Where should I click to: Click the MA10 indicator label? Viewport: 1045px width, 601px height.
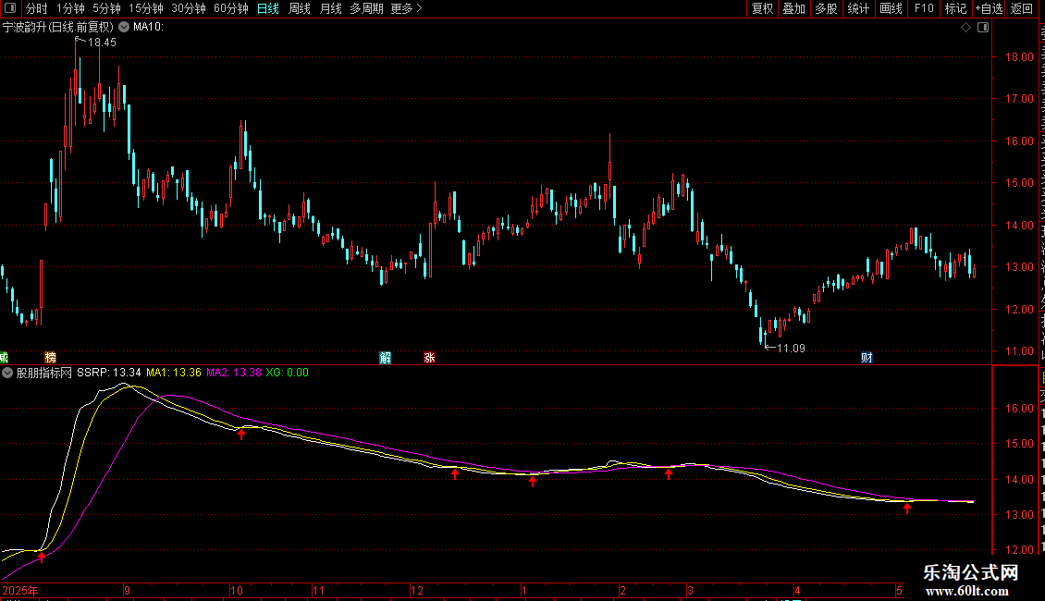(148, 28)
